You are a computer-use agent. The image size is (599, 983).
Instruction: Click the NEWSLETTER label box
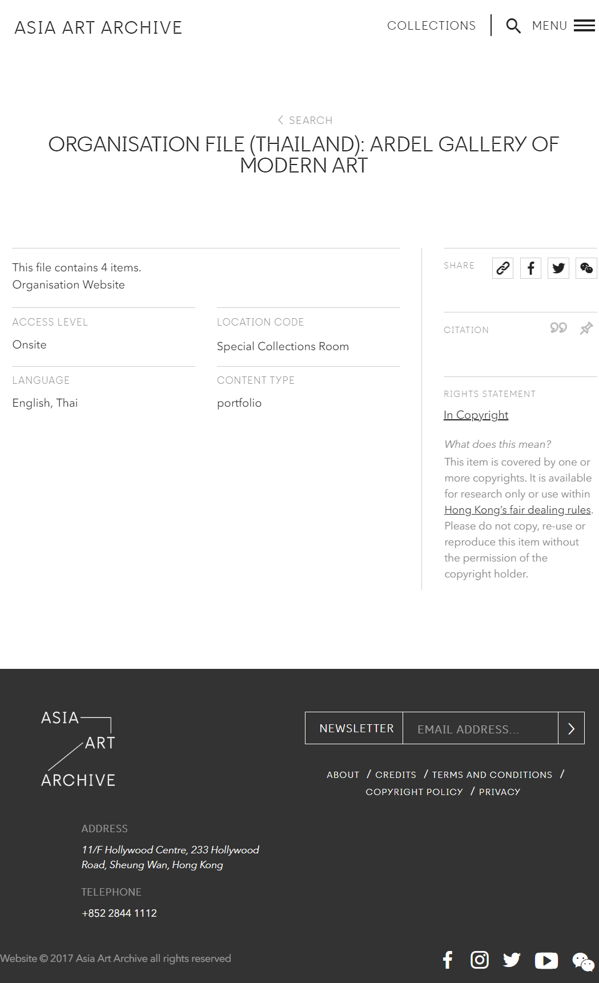click(354, 728)
